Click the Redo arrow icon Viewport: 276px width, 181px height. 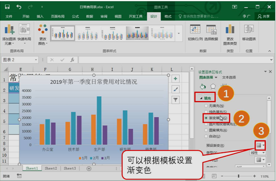pos(30,7)
